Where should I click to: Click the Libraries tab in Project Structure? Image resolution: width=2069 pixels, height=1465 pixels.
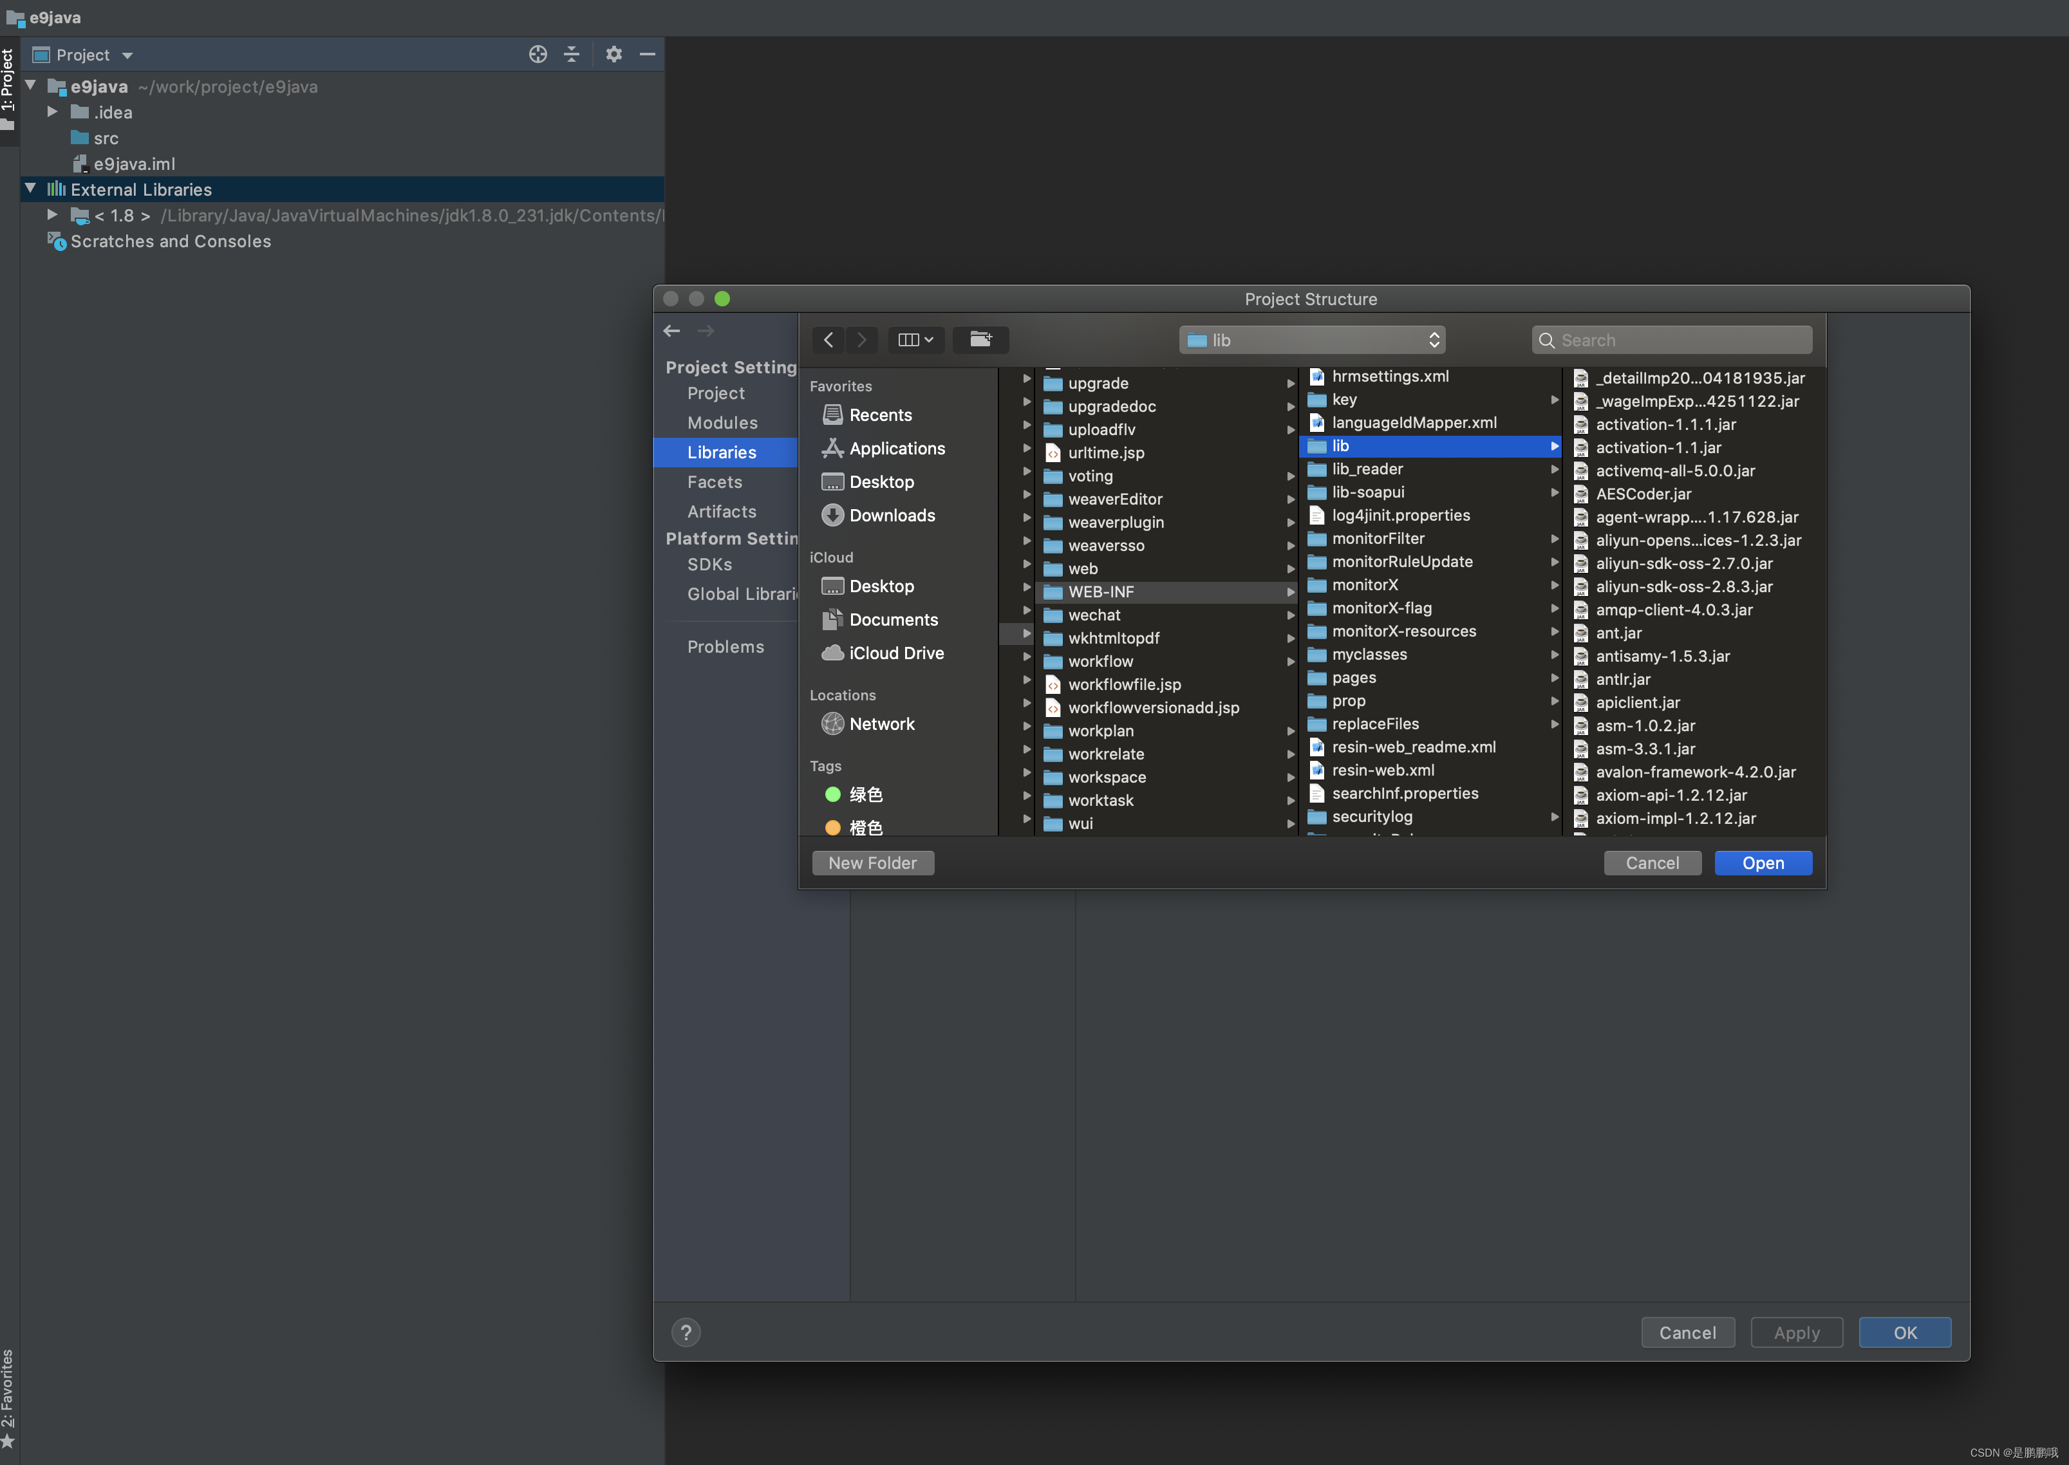(722, 452)
